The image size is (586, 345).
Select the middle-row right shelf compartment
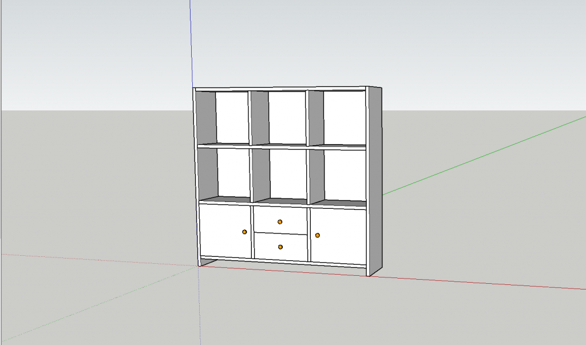338,177
